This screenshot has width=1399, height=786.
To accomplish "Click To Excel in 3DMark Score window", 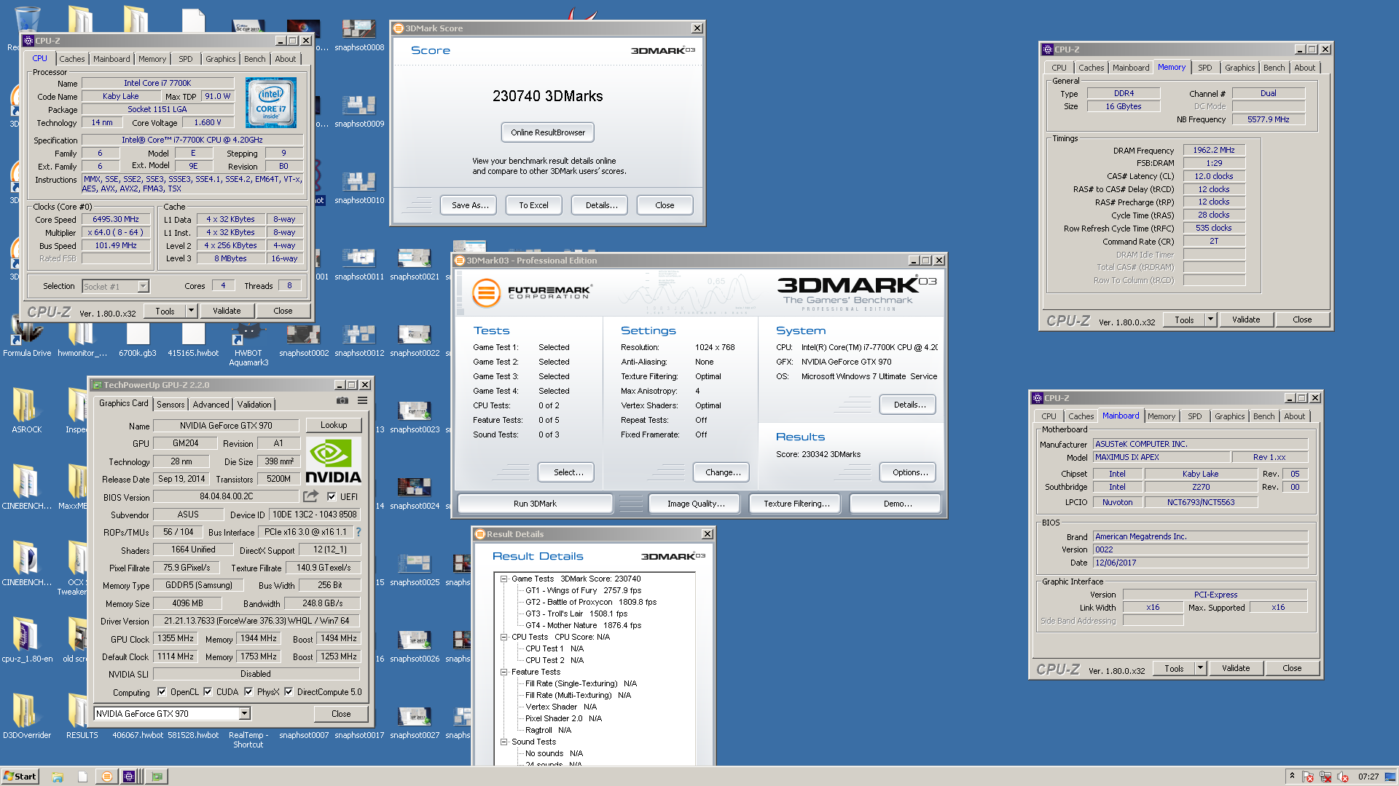I will (x=533, y=205).
